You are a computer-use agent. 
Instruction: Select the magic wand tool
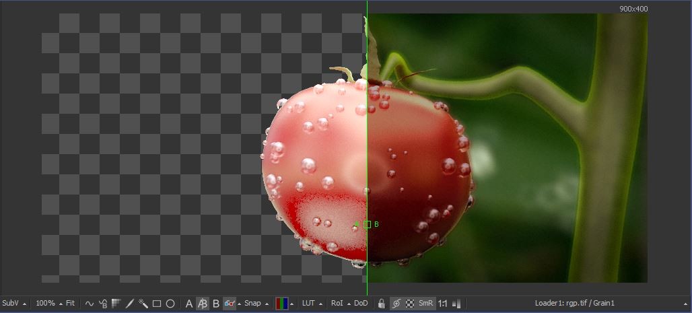click(x=143, y=304)
